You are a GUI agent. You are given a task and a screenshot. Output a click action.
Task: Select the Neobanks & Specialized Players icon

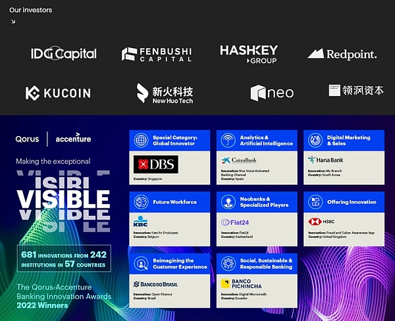click(x=228, y=202)
